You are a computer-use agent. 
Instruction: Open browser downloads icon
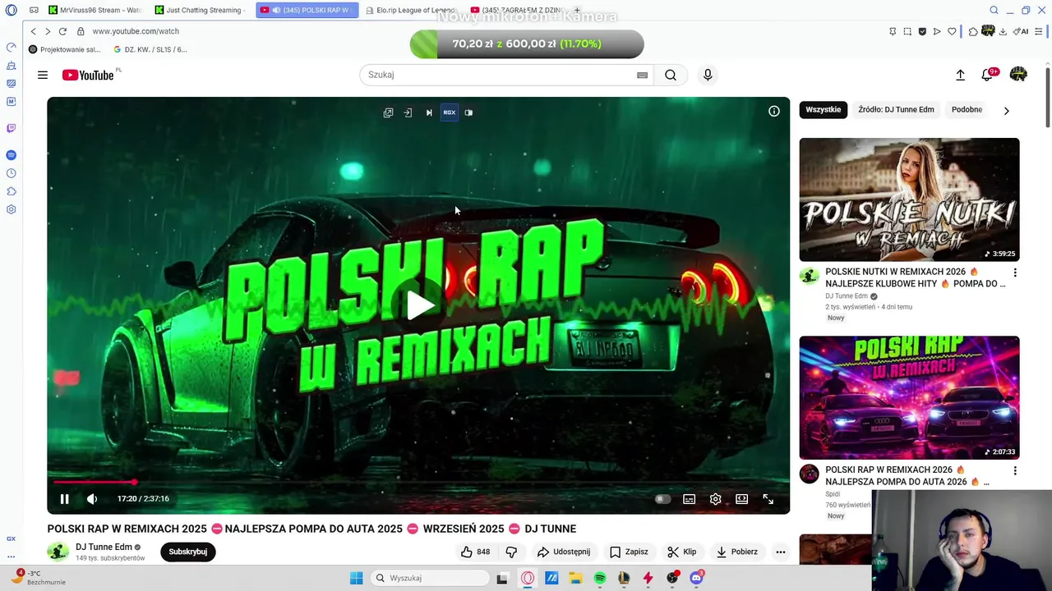point(1003,31)
